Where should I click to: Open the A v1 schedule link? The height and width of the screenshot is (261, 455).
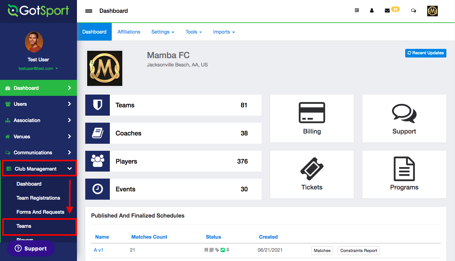click(98, 250)
